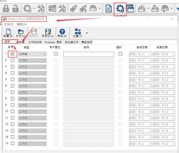The height and width of the screenshot is (153, 179).
Task: Enable the password in row 5
Action: click(x=13, y=79)
